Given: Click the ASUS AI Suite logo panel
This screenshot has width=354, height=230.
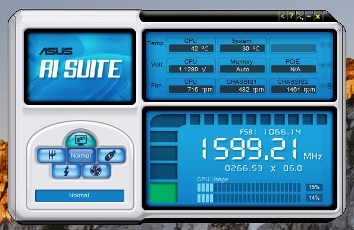Looking at the screenshot, I should (80, 67).
